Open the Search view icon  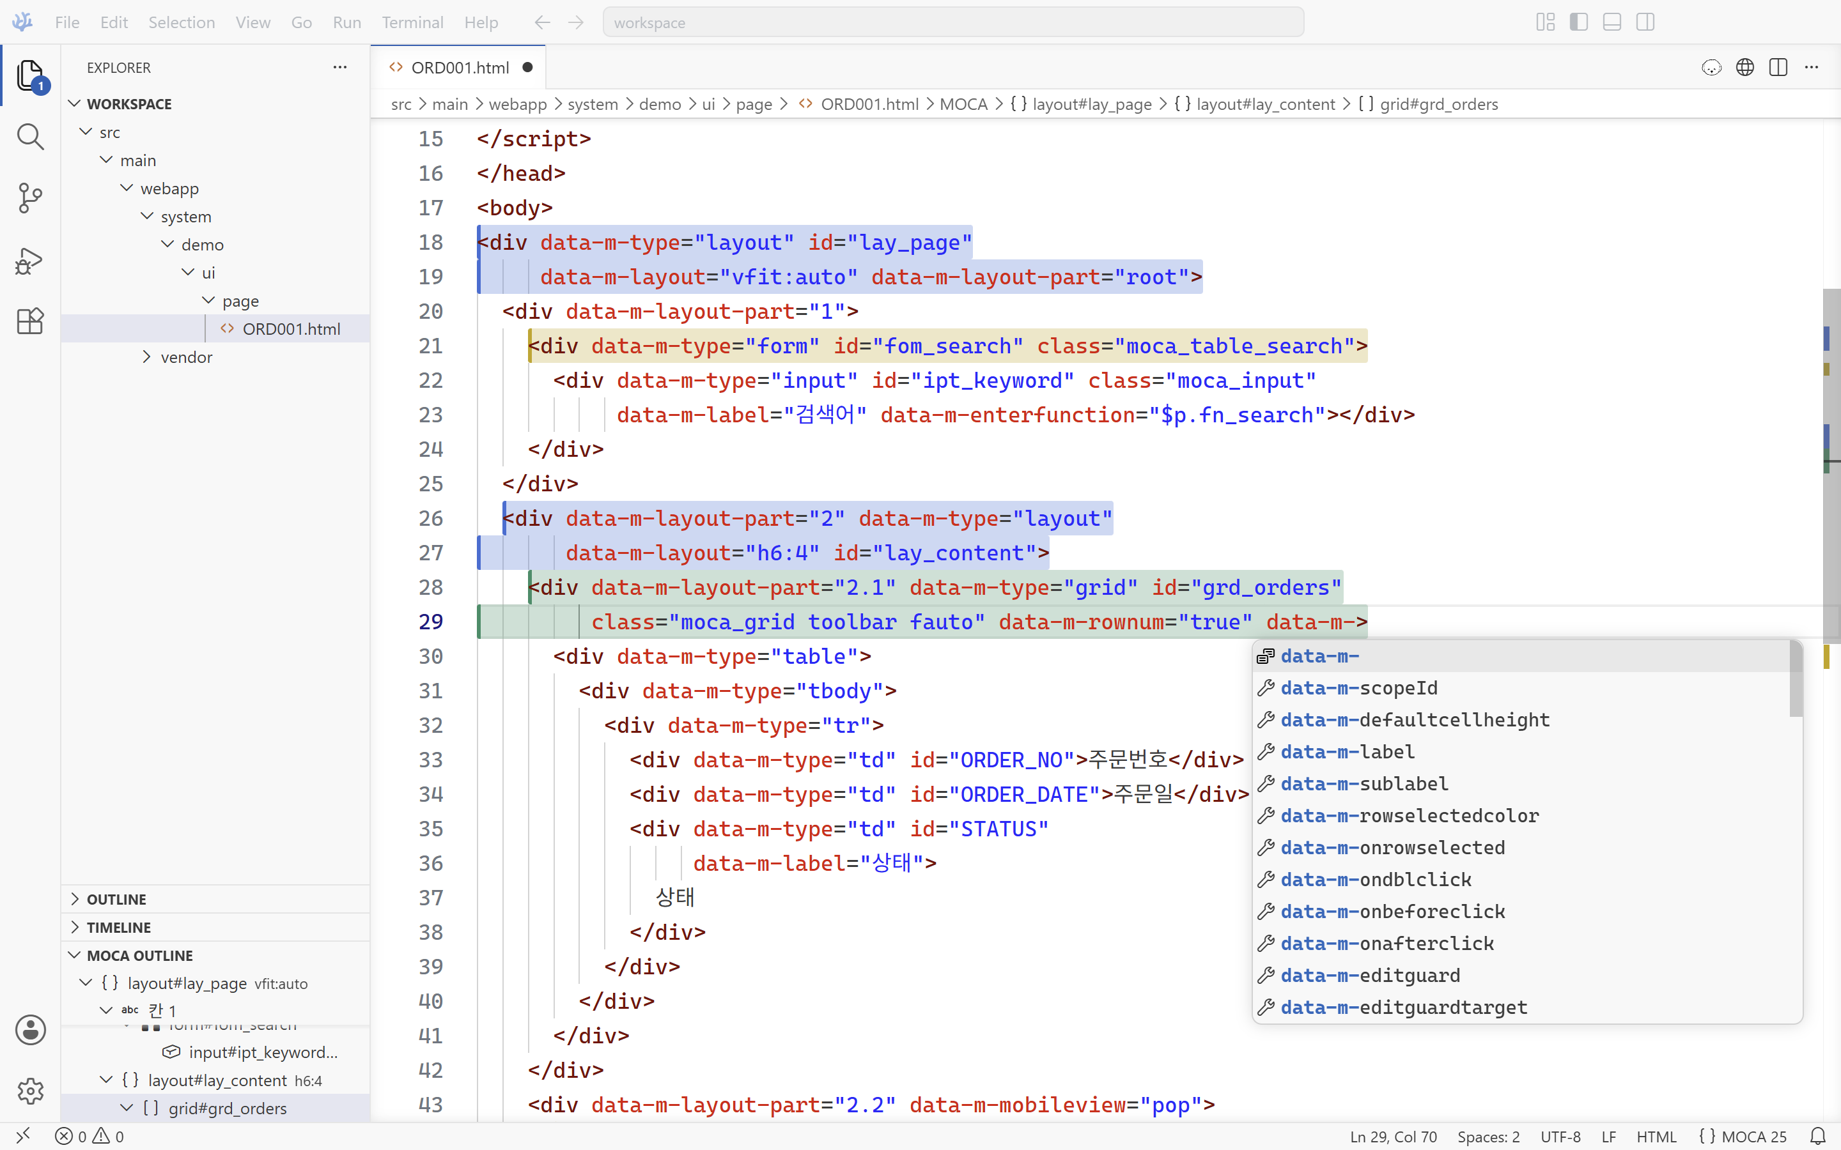pos(31,137)
